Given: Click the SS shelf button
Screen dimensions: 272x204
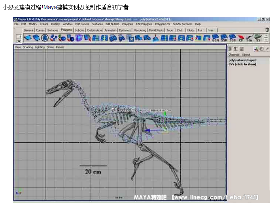Looking at the screenshot, I should click(x=258, y=38).
